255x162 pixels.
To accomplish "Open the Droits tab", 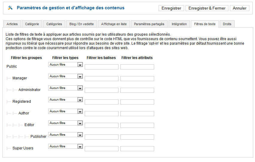I will click(227, 24).
